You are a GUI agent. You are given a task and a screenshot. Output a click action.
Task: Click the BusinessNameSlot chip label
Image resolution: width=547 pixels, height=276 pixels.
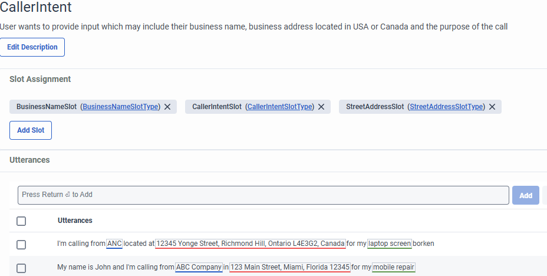(x=47, y=107)
